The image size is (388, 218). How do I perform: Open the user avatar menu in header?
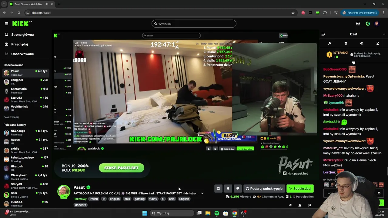tap(377, 24)
